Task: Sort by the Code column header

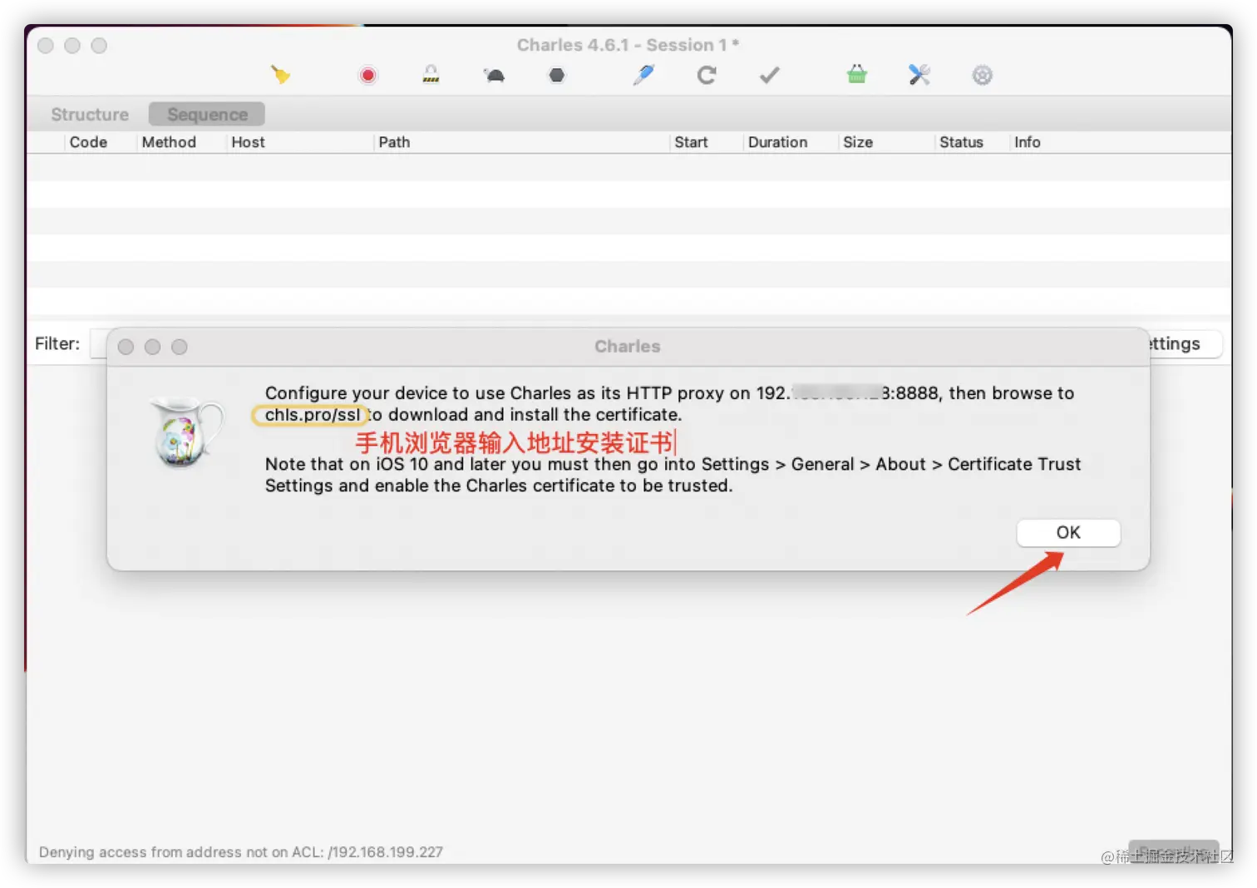Action: [x=88, y=142]
